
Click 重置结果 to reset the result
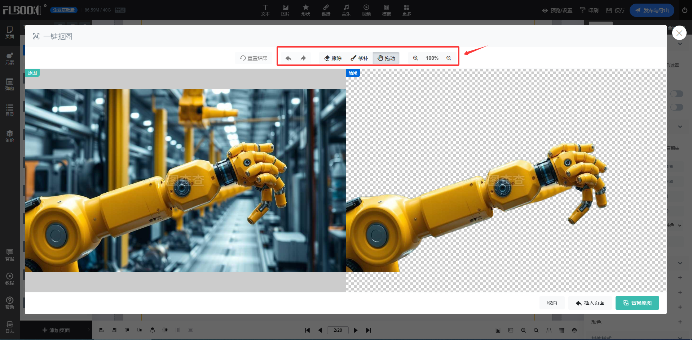tap(254, 58)
